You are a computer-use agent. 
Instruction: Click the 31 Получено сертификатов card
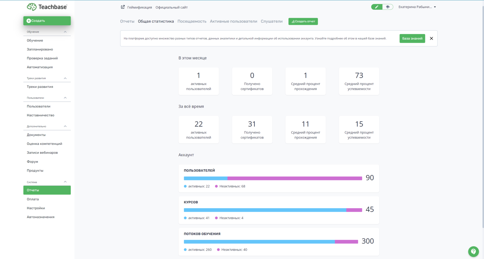tap(252, 130)
